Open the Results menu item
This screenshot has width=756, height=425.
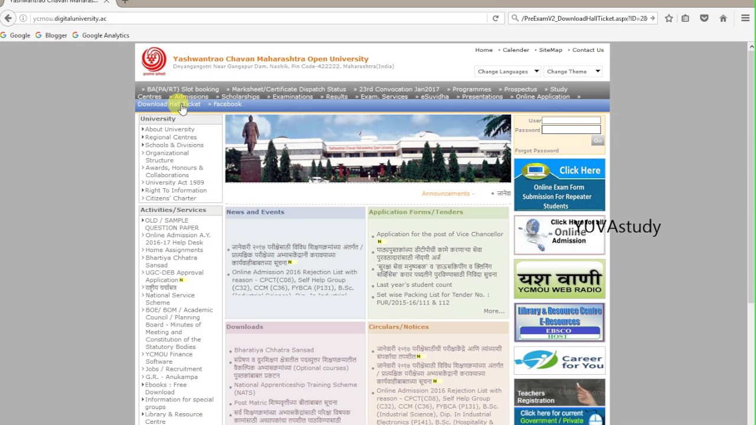[x=337, y=97]
